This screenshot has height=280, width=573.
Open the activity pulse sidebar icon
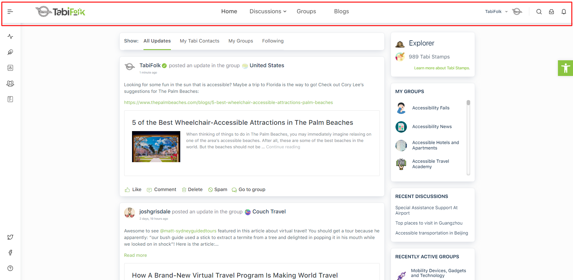(10, 36)
